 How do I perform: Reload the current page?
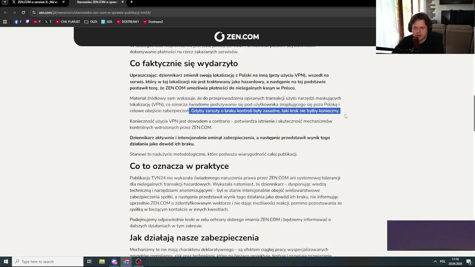coord(23,13)
